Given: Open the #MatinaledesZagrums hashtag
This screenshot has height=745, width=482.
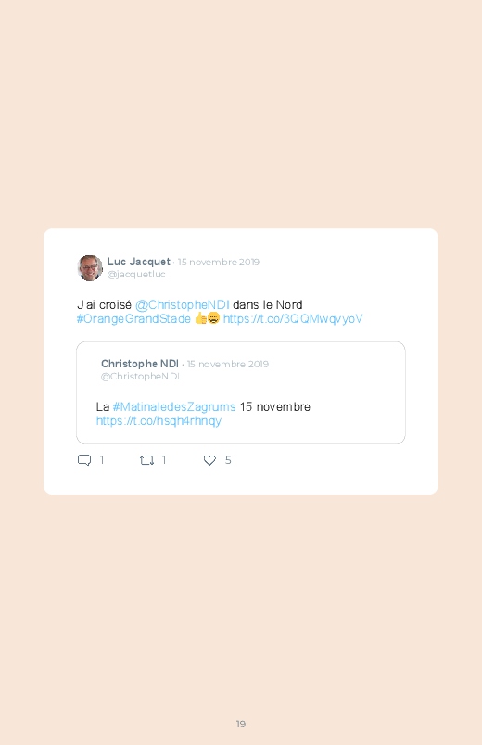Looking at the screenshot, I should point(174,406).
